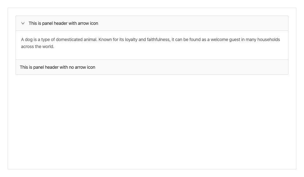Image resolution: width=304 pixels, height=177 pixels.
Task: Click the word "animal." in the paragraph
Action: (x=90, y=39)
